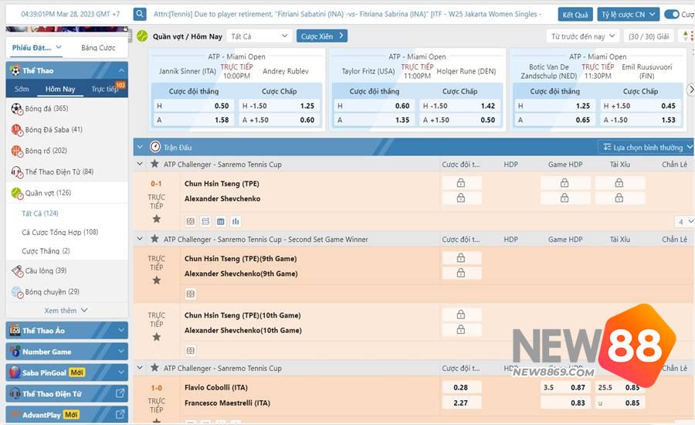Select Cược Thắng (2) submenu
695x425 pixels.
point(46,250)
